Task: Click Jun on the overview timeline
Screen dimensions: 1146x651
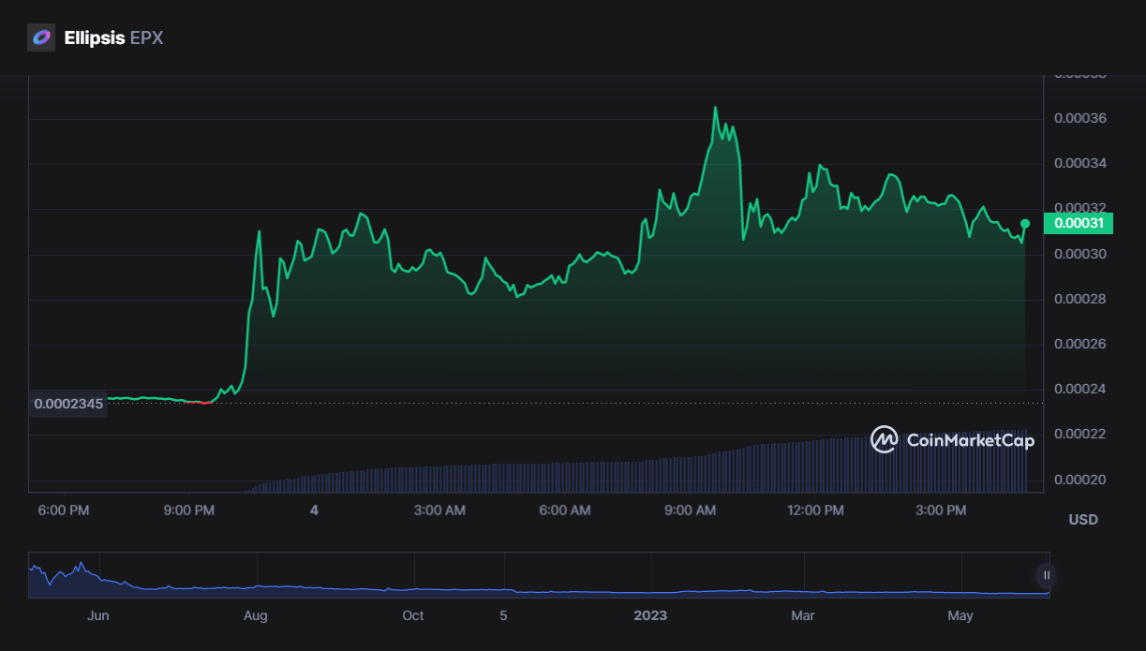Action: click(x=97, y=615)
